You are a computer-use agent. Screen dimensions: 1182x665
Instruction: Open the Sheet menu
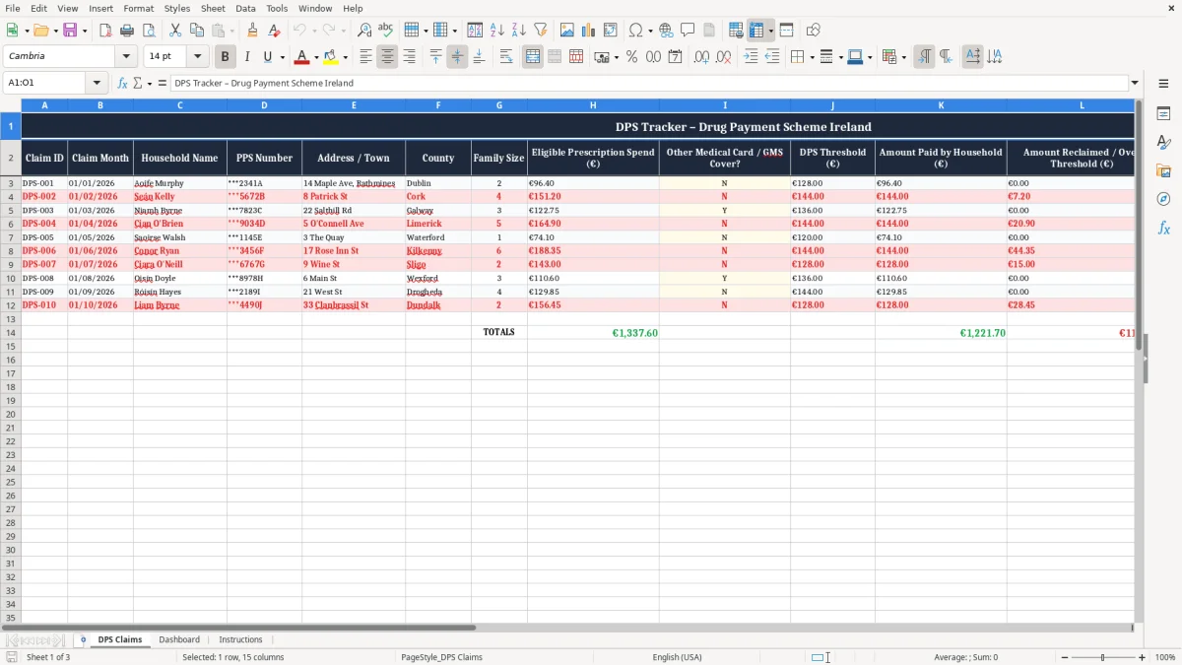pos(213,8)
